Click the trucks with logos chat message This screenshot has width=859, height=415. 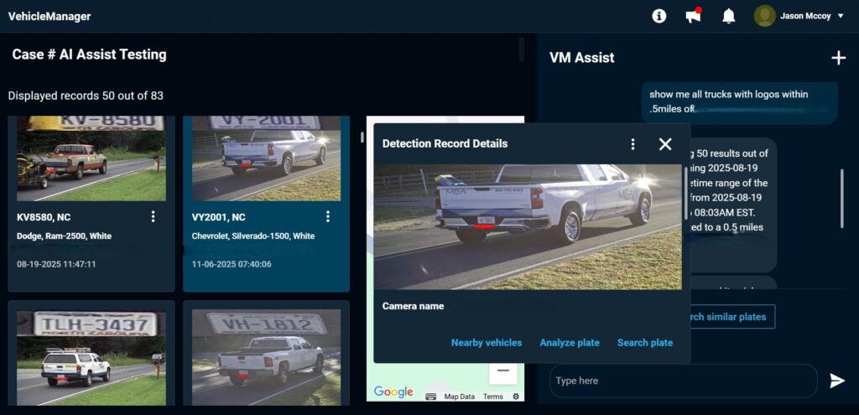(739, 101)
